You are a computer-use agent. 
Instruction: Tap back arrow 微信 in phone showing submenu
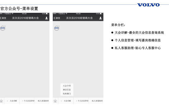tap(57, 18)
